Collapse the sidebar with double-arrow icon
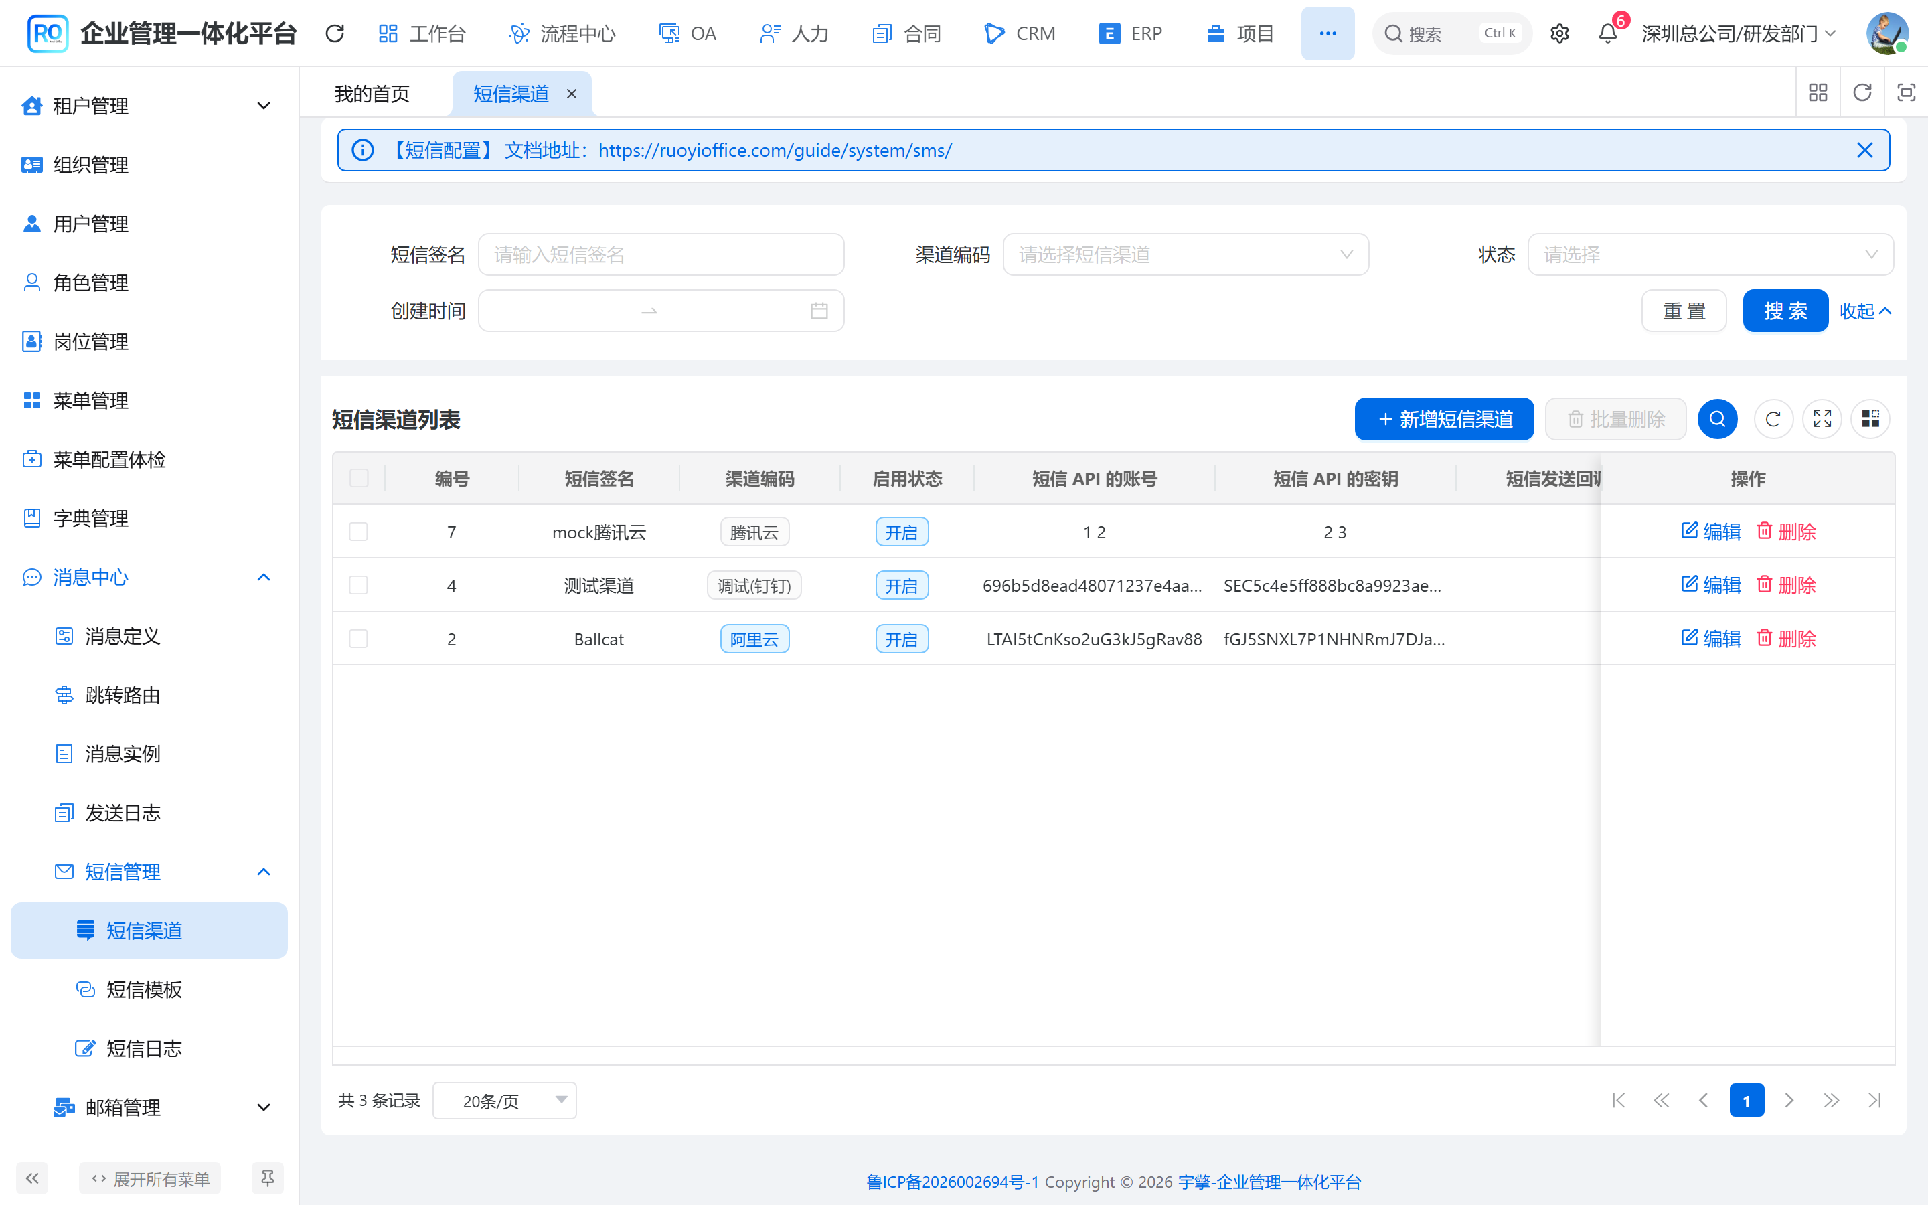Image resolution: width=1928 pixels, height=1205 pixels. (x=32, y=1178)
